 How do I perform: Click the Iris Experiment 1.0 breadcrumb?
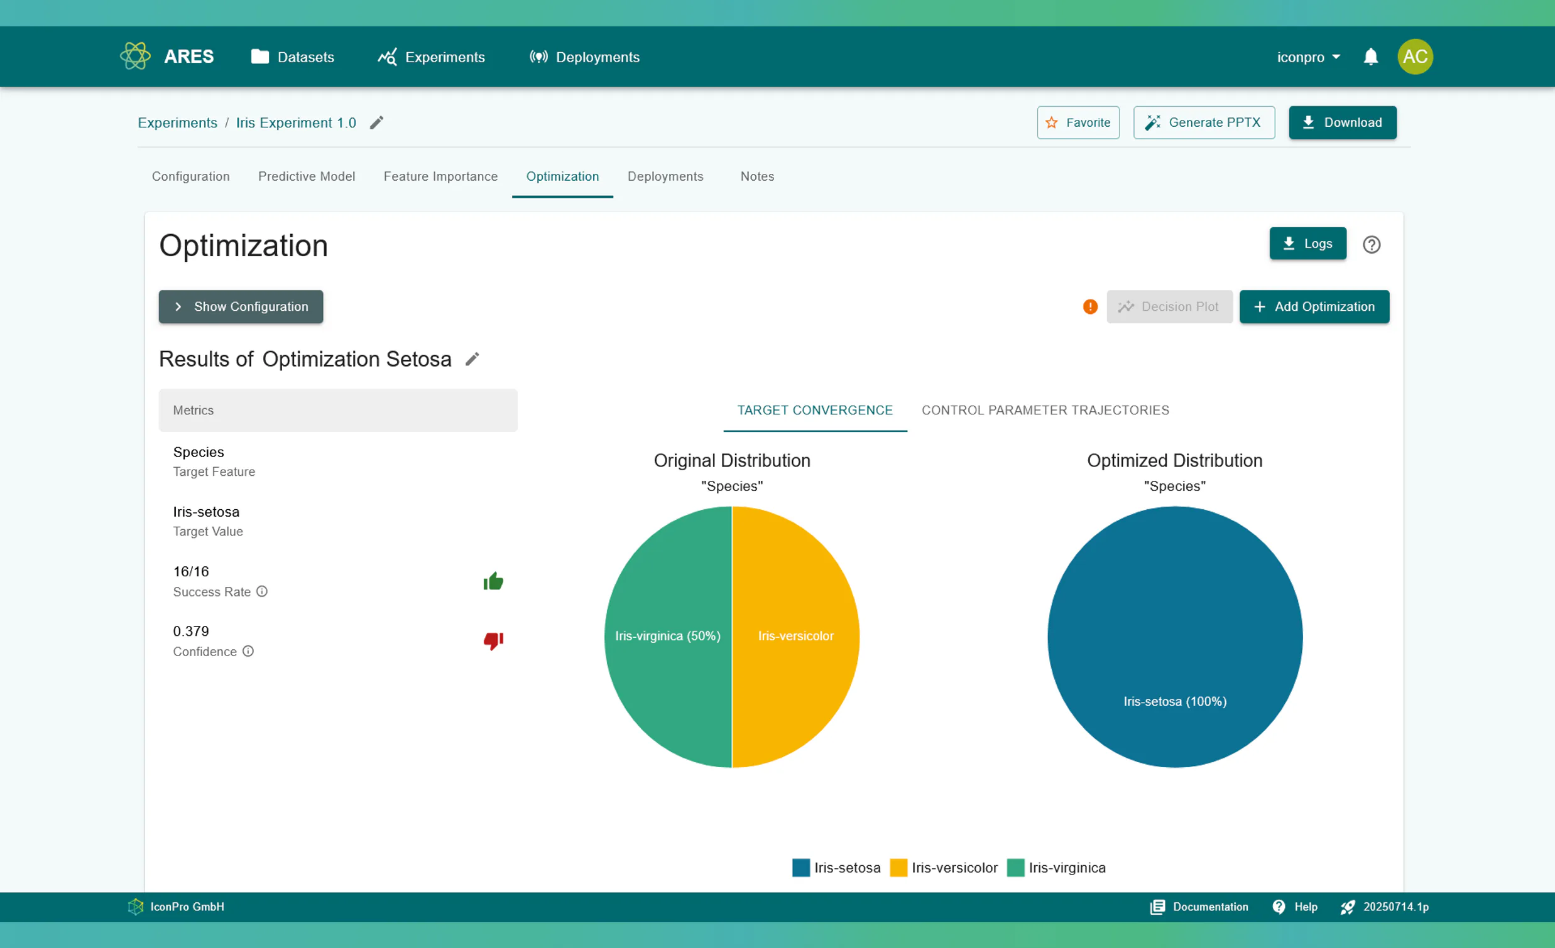(x=296, y=122)
